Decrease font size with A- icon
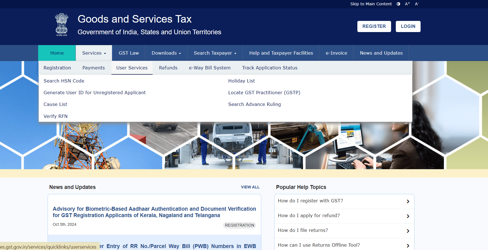This screenshot has height=250, width=488. [x=417, y=4]
